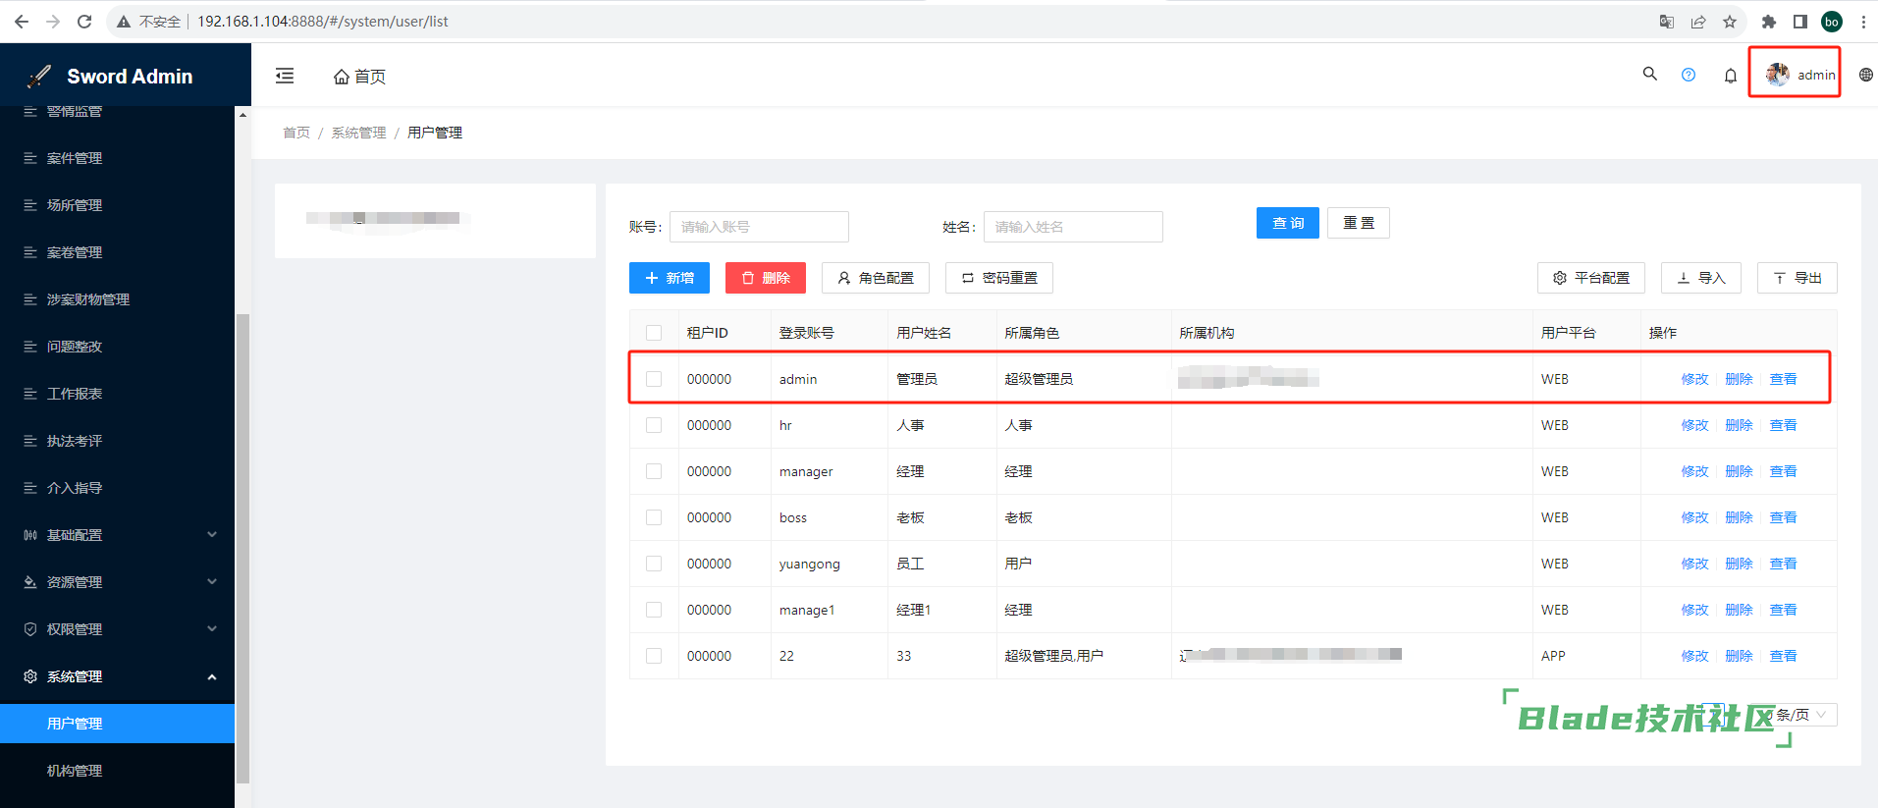Focus the 姓名 input field

pyautogui.click(x=1073, y=227)
